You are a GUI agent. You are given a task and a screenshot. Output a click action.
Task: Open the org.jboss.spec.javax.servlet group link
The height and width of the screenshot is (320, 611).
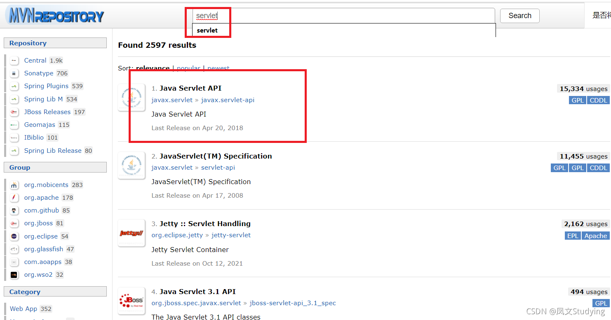[196, 303]
